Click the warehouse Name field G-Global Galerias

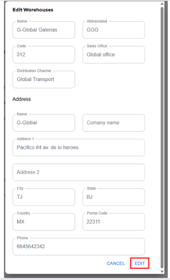point(44,30)
